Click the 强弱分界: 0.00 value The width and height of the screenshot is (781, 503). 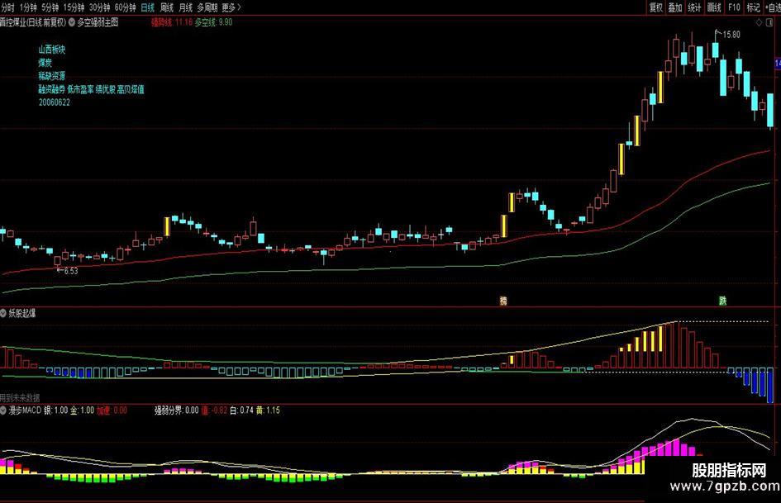[176, 410]
